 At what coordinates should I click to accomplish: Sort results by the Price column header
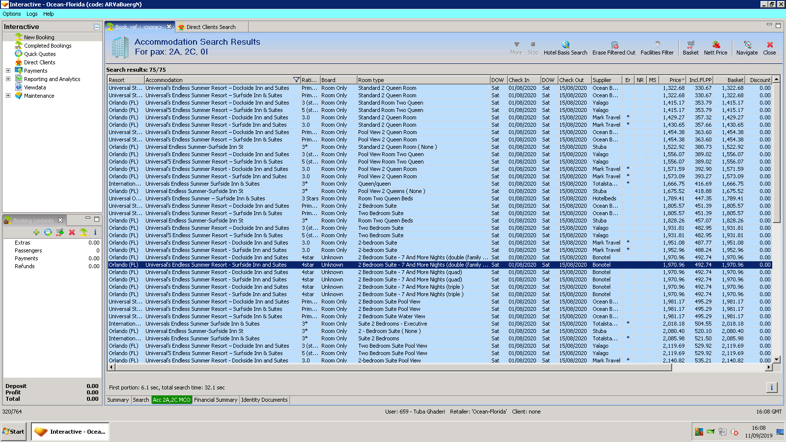(675, 80)
